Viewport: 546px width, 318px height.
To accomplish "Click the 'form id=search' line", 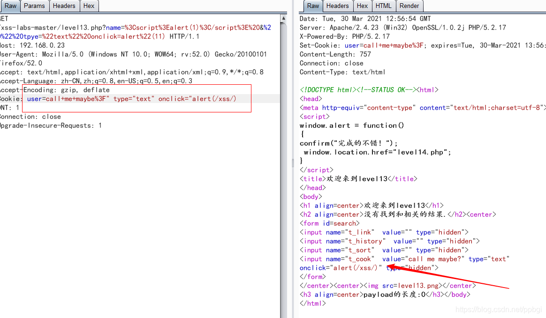I will [329, 223].
